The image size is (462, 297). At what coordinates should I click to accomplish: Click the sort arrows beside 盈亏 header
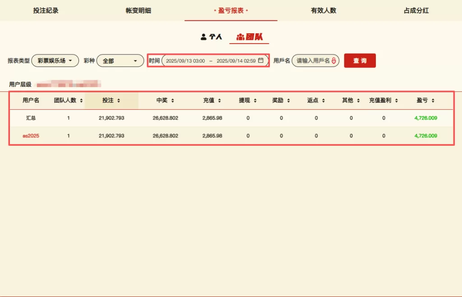click(433, 101)
